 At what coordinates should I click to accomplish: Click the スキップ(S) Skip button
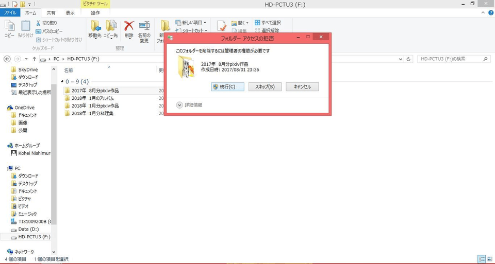tap(265, 86)
